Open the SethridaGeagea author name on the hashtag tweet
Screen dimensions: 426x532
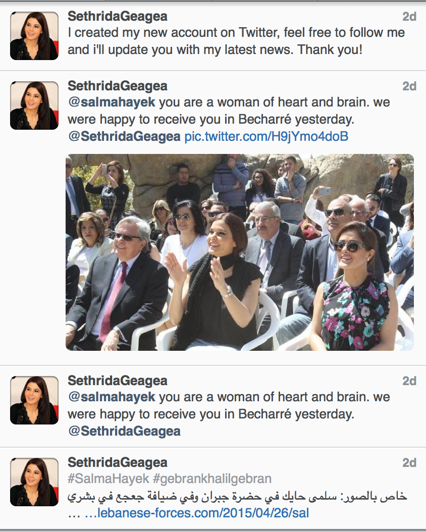(117, 462)
